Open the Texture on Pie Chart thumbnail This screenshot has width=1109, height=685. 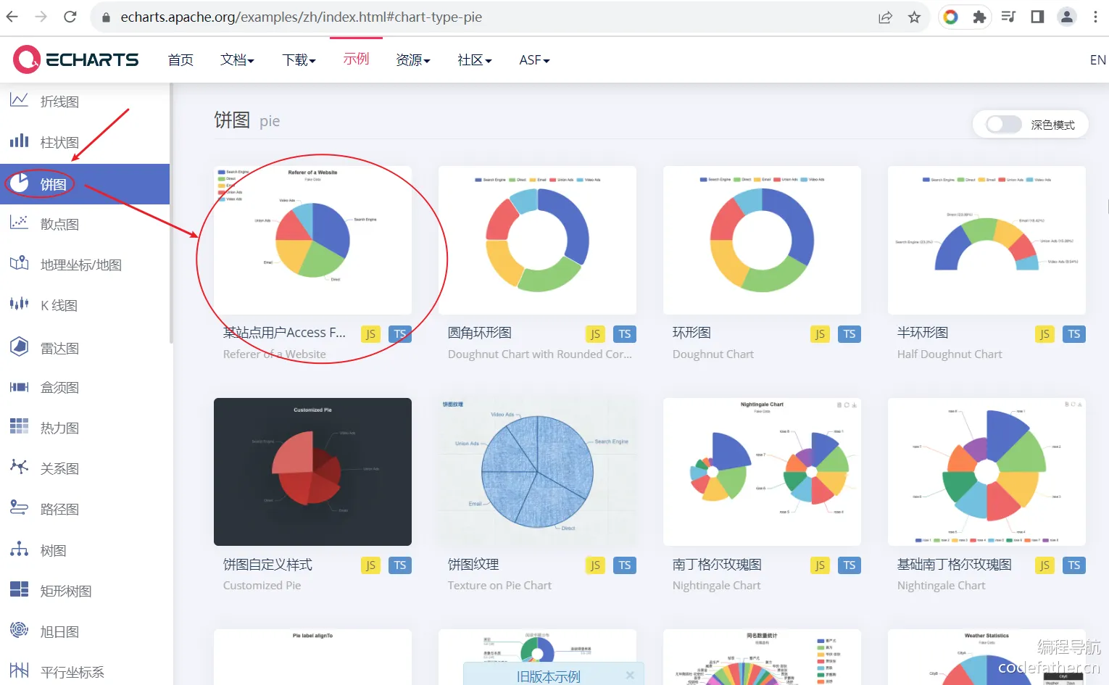coord(537,472)
